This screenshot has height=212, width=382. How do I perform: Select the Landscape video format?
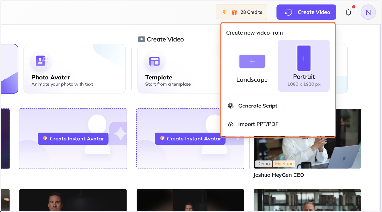[x=252, y=66]
